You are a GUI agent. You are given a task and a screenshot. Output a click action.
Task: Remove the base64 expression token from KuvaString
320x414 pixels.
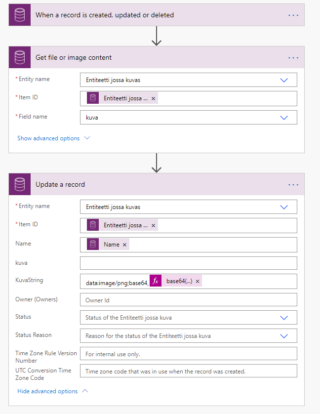(198, 281)
